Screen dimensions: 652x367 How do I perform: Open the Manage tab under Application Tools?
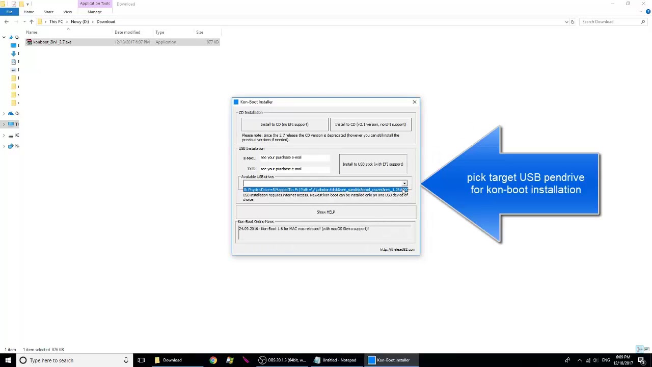point(95,12)
